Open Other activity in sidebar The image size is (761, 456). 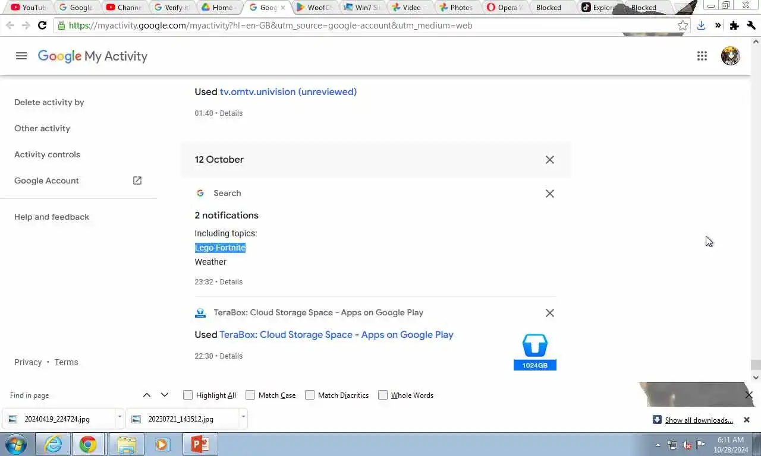point(42,128)
